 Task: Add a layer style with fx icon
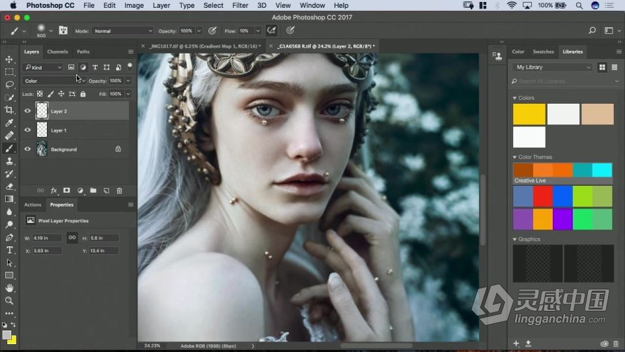pos(54,191)
